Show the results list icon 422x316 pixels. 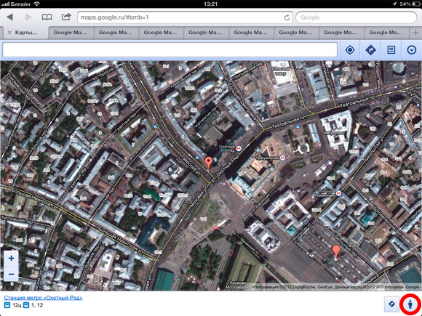tap(391, 50)
